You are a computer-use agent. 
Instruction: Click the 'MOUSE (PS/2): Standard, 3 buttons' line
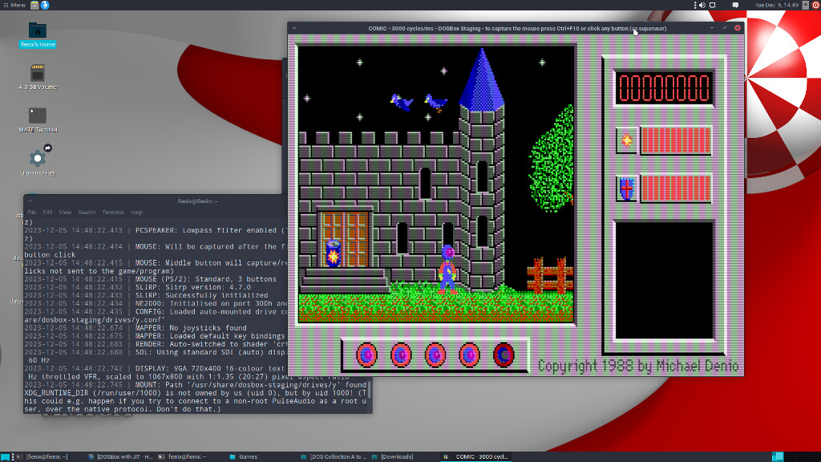click(x=206, y=279)
